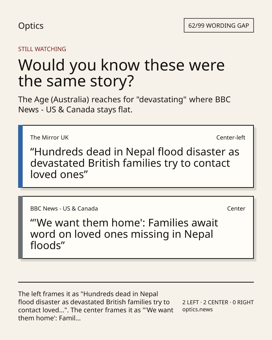Click the Center bias label on BBC card

236,209
